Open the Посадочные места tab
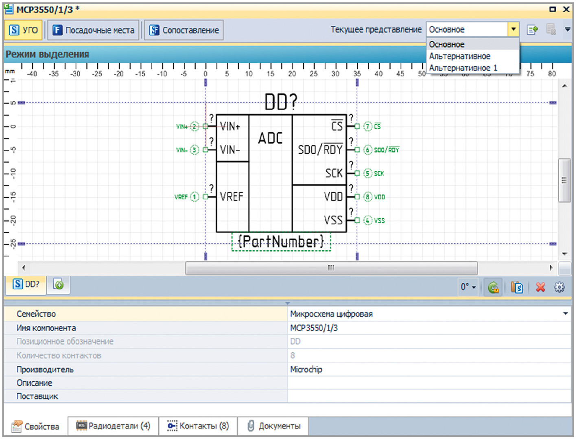 (94, 30)
